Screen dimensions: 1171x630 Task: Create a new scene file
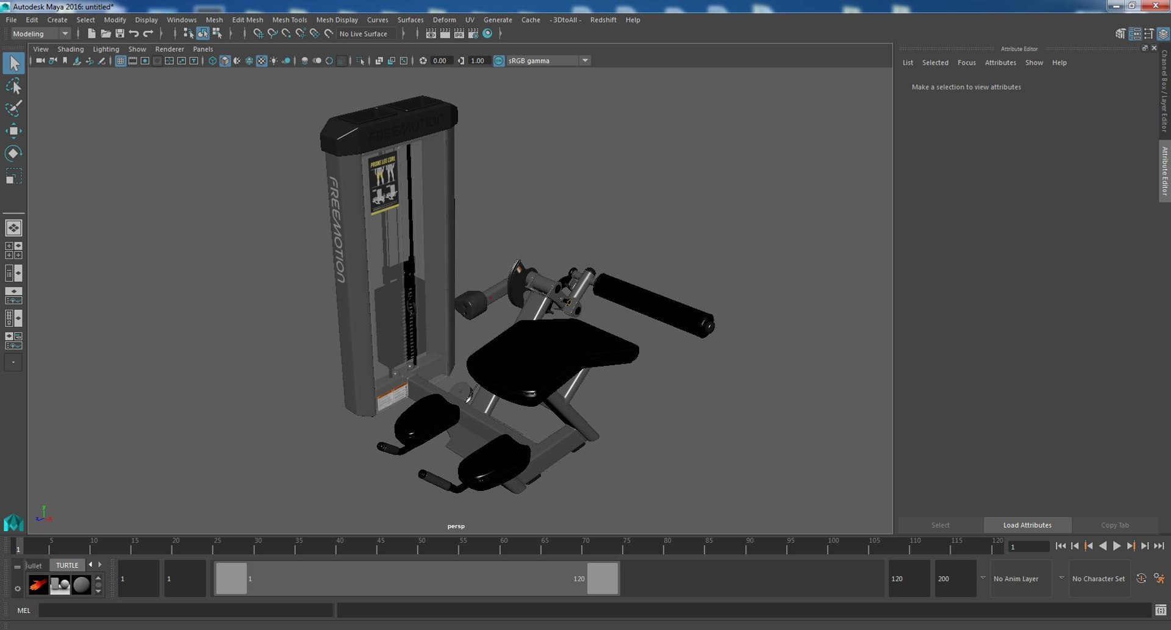pos(91,34)
